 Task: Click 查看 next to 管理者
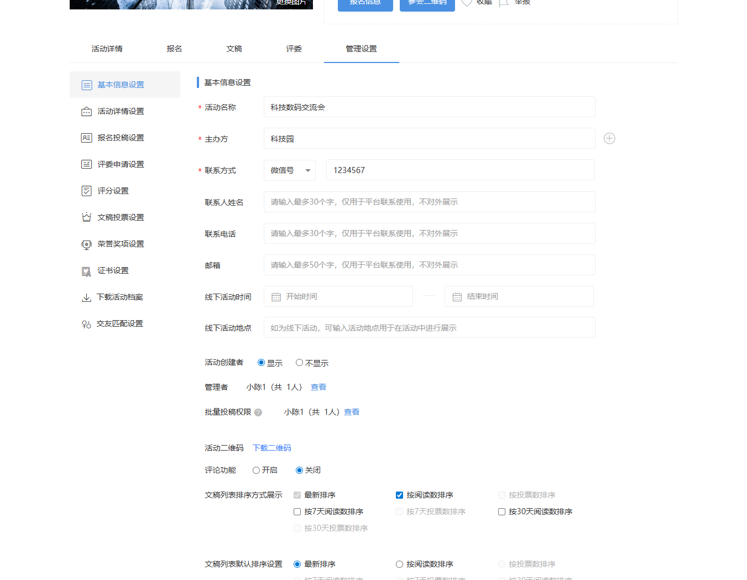(x=318, y=387)
